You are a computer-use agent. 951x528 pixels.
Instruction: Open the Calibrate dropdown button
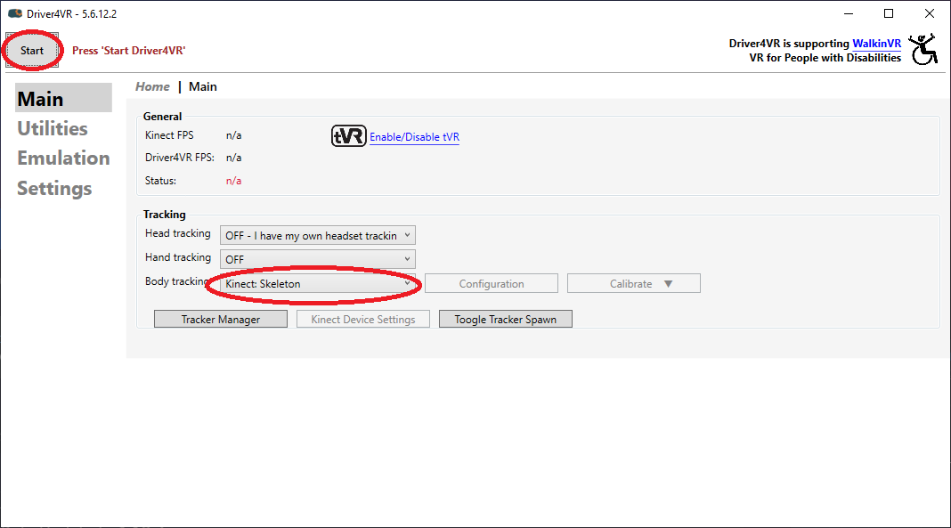(634, 284)
